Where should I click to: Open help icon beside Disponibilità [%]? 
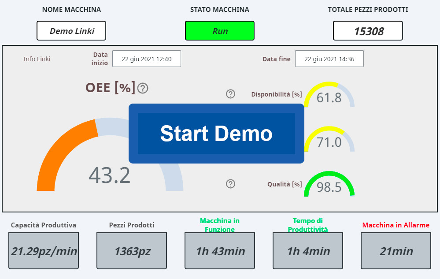pyautogui.click(x=231, y=94)
